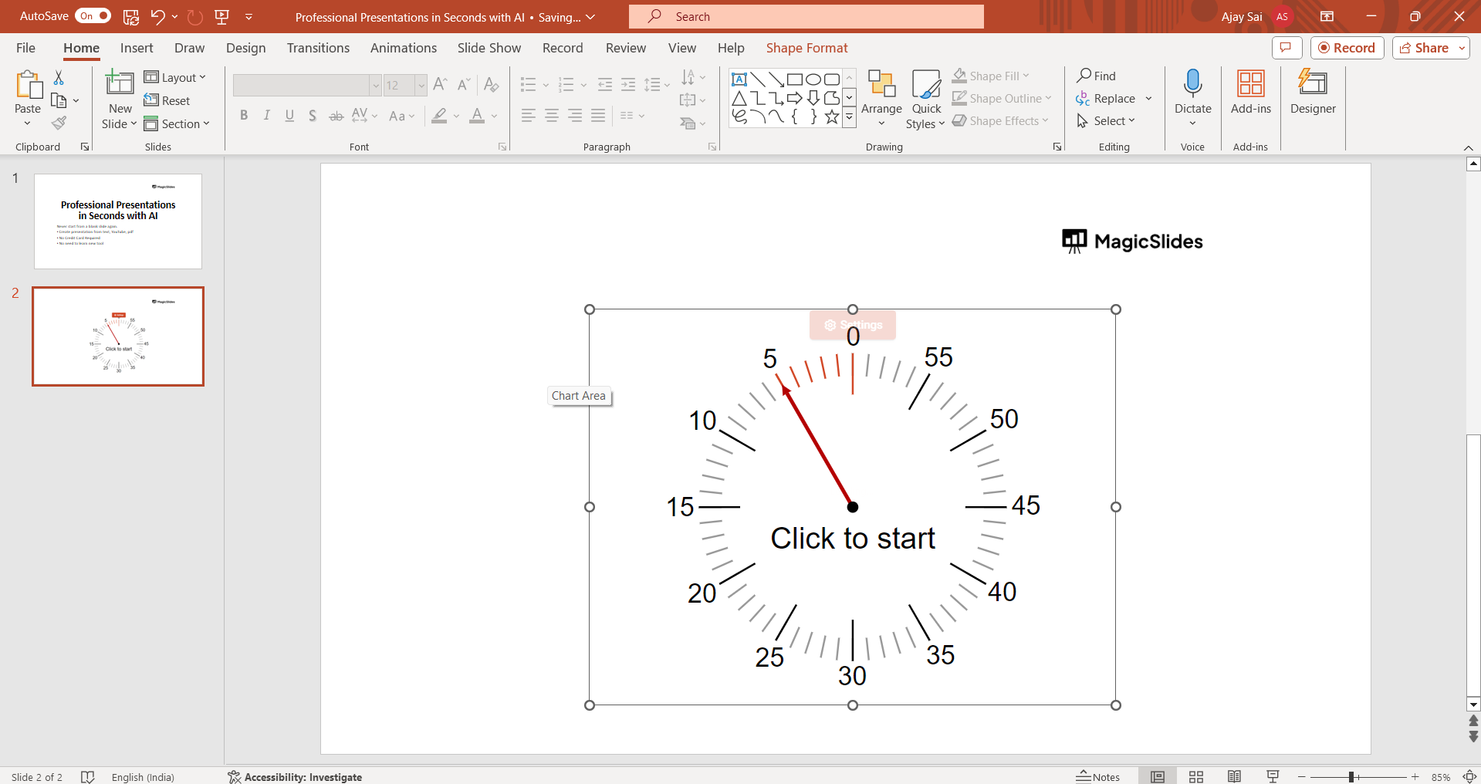Open the Add-ins button
The width and height of the screenshot is (1481, 784).
point(1250,93)
